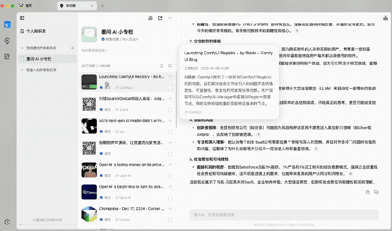Screen dimensions: 392x231
Task: Open more options for 张朝阳跨年演讲 item
Action: click(x=170, y=142)
